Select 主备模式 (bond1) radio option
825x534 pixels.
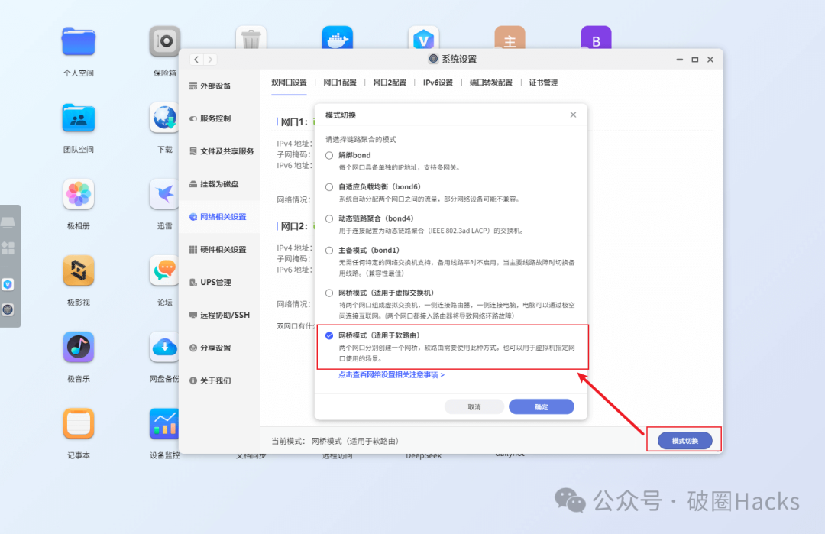tap(328, 251)
